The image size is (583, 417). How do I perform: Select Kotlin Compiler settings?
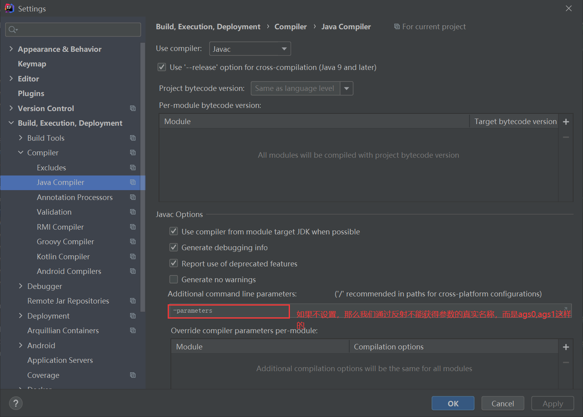coord(63,257)
